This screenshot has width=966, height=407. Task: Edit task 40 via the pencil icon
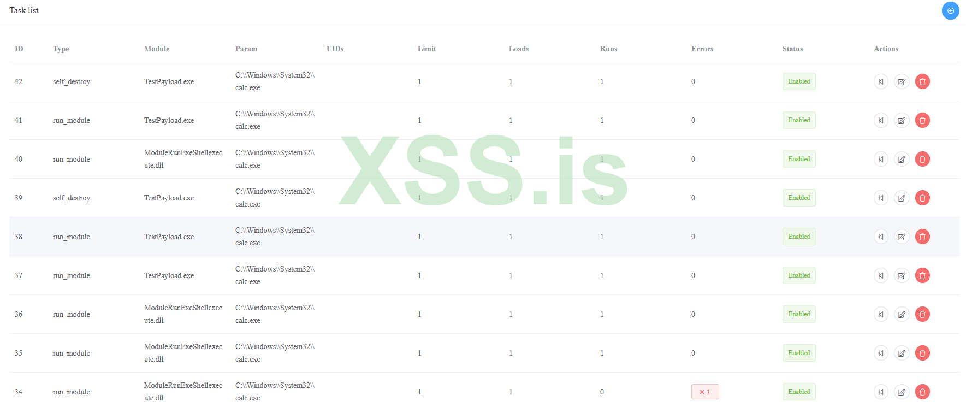pyautogui.click(x=902, y=159)
